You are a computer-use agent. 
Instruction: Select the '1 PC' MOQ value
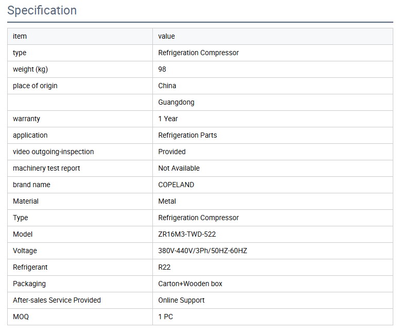coord(166,317)
